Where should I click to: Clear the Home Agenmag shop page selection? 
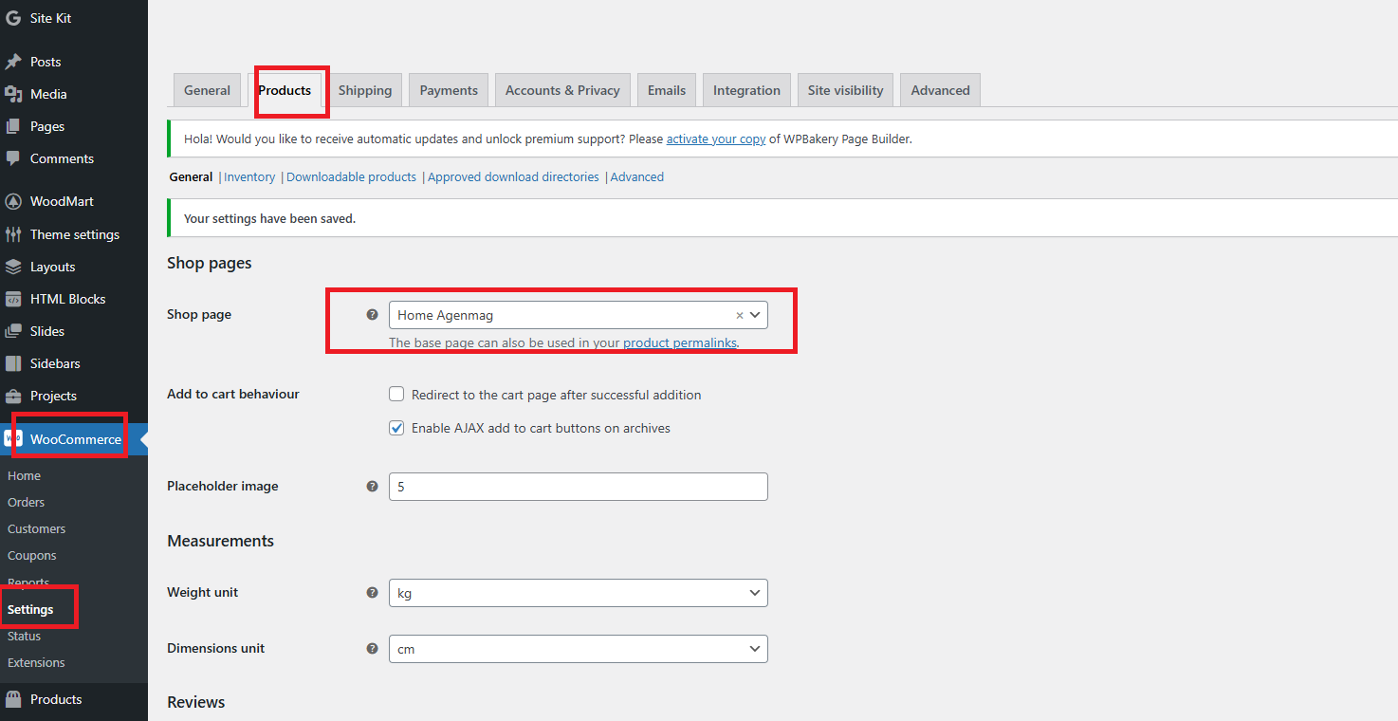740,315
